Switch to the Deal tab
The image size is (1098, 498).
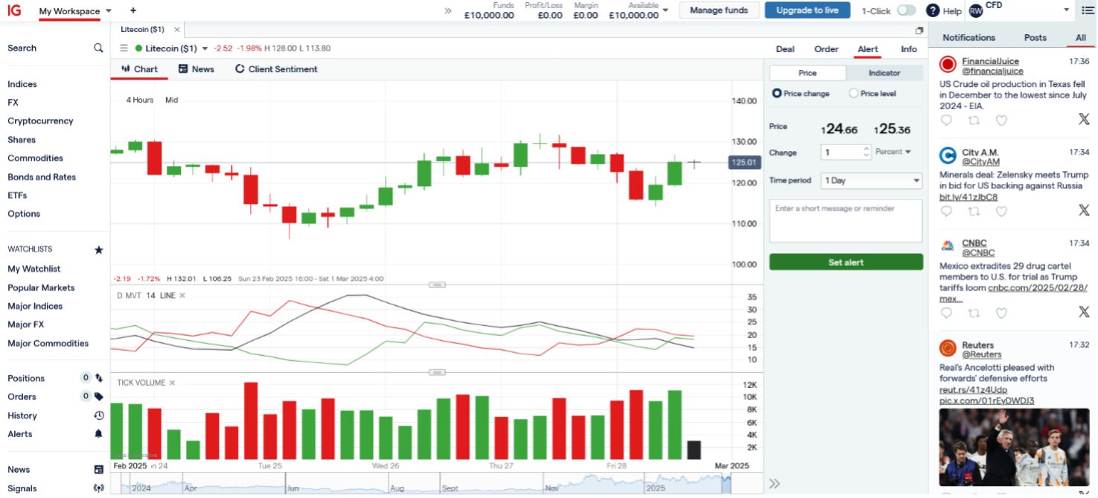(x=785, y=49)
